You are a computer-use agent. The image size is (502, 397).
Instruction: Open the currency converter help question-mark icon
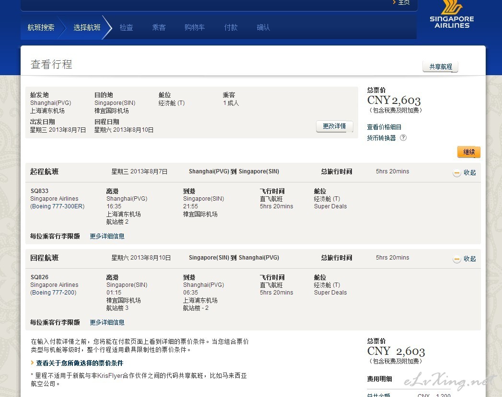click(x=403, y=138)
